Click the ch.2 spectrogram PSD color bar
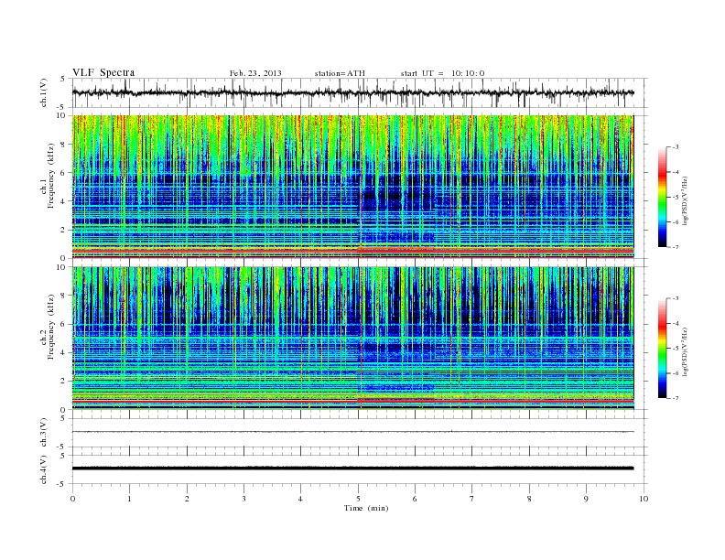 point(662,348)
